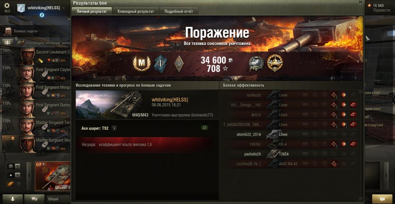
Task: Click the diamond-shaped award badge icon
Action: [179, 63]
